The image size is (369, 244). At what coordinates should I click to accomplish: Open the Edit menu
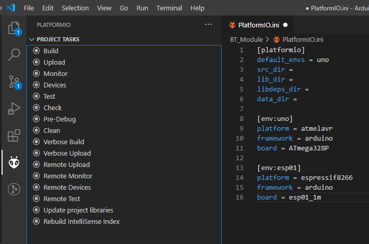(x=48, y=8)
